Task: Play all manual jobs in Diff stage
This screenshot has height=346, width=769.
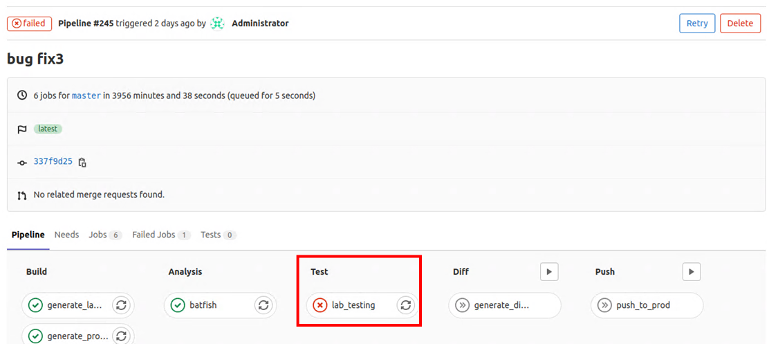Action: pos(549,272)
